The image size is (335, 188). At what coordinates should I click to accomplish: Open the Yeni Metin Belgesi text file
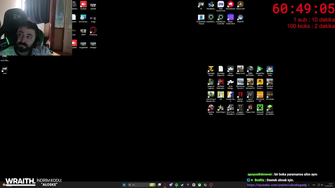[x=221, y=71]
